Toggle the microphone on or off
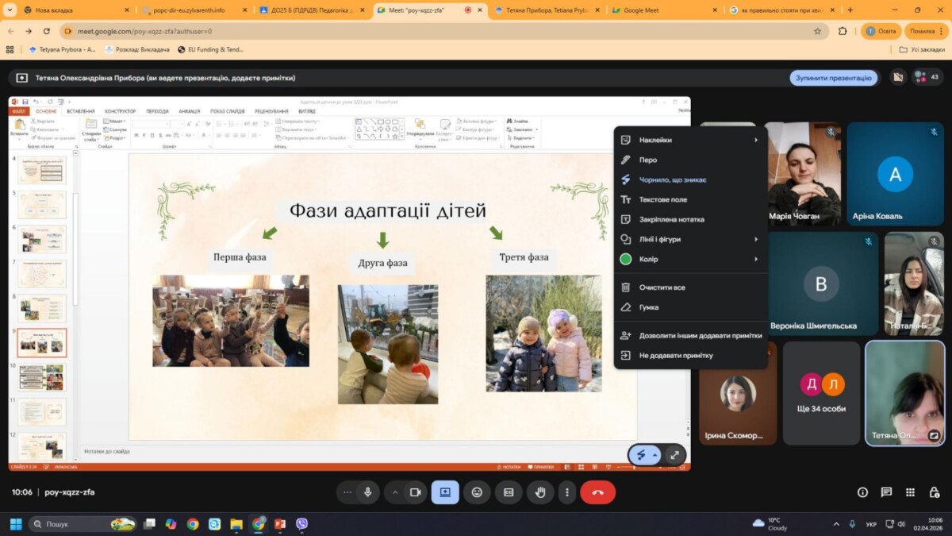 tap(367, 492)
